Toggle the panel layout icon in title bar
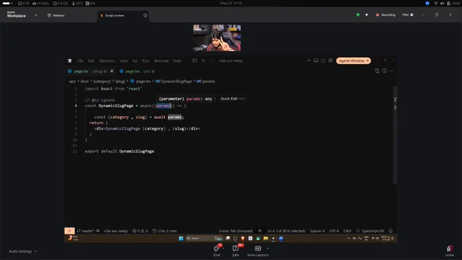Screen dimensions: 462x260 coord(316,60)
